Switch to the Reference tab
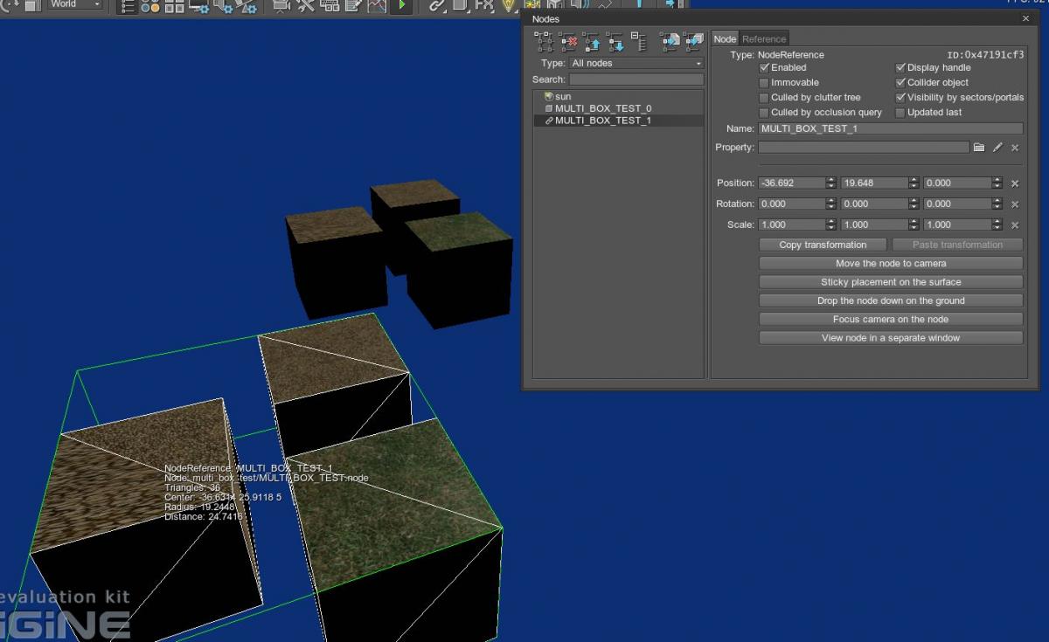Image resolution: width=1049 pixels, height=642 pixels. (x=764, y=39)
